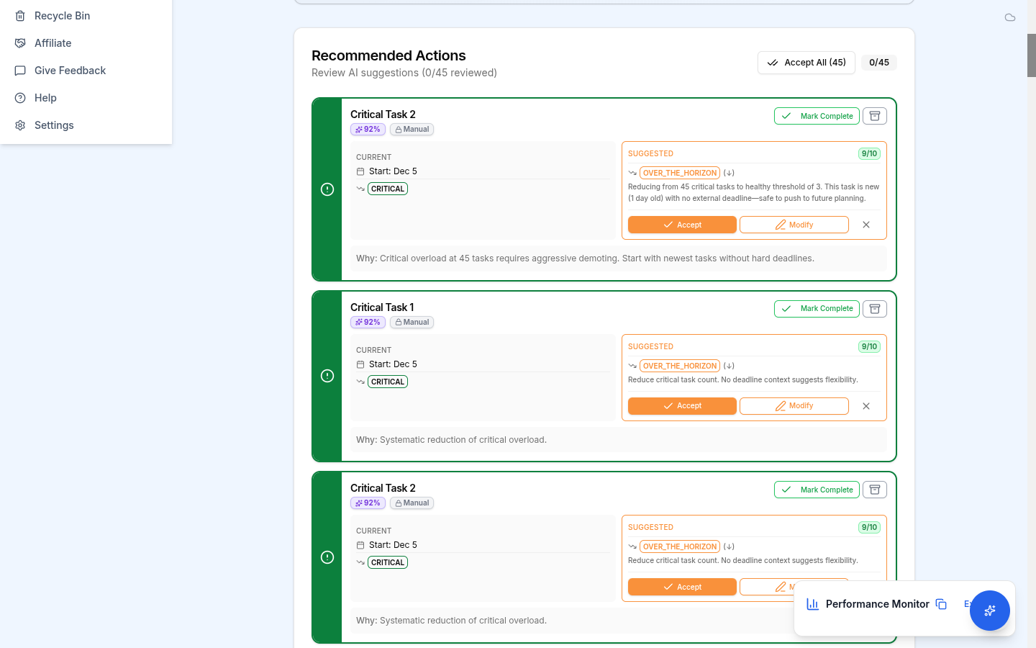Modify the first Critical Task 2 suggestion
Viewport: 1036px width, 648px height.
tap(794, 225)
